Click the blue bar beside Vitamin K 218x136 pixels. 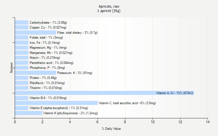pyautogui.click(x=29, y=113)
